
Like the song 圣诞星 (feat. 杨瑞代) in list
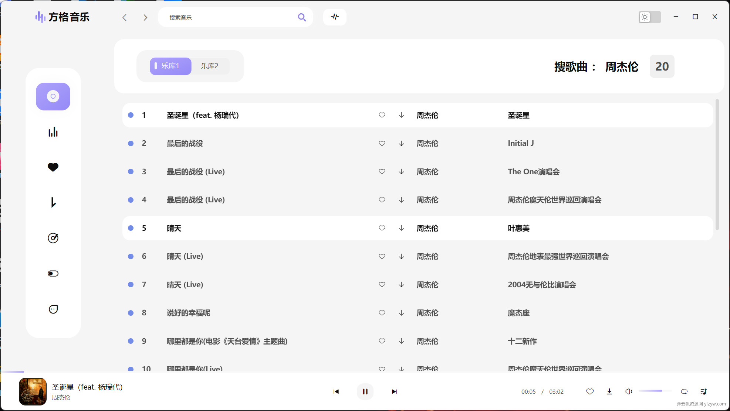(x=382, y=115)
